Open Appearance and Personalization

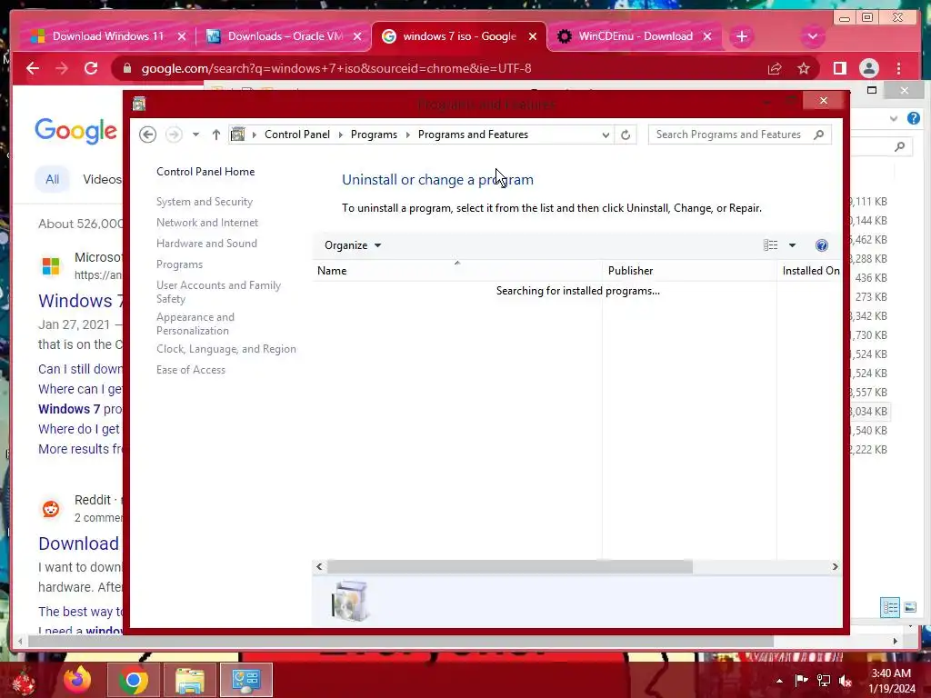(x=195, y=324)
